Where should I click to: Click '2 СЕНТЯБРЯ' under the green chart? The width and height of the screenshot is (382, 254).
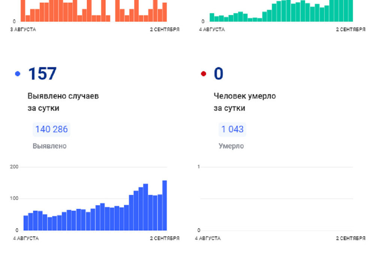pos(351,30)
